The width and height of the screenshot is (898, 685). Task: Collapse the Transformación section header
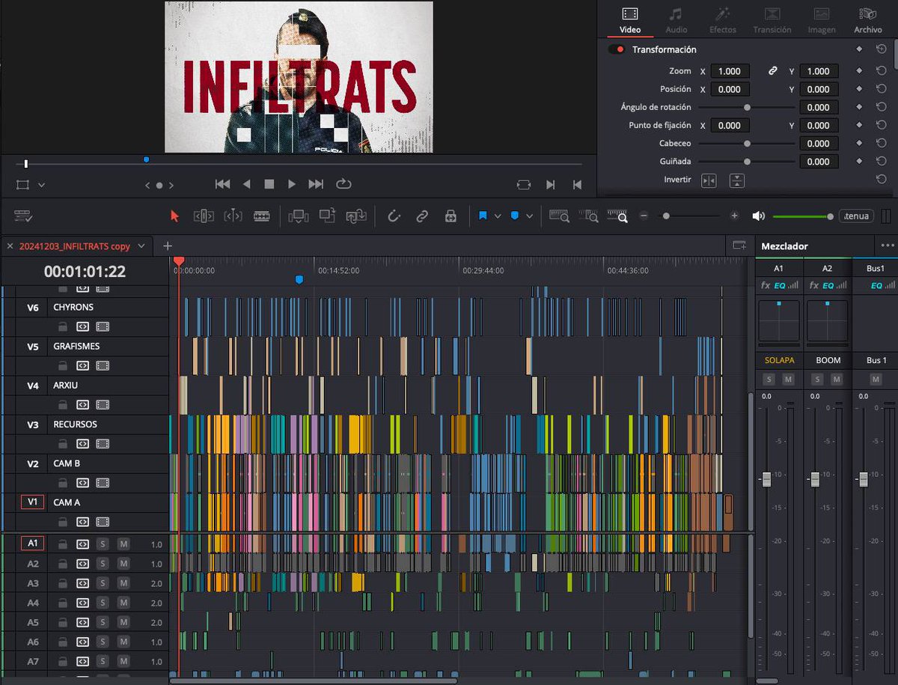[665, 49]
